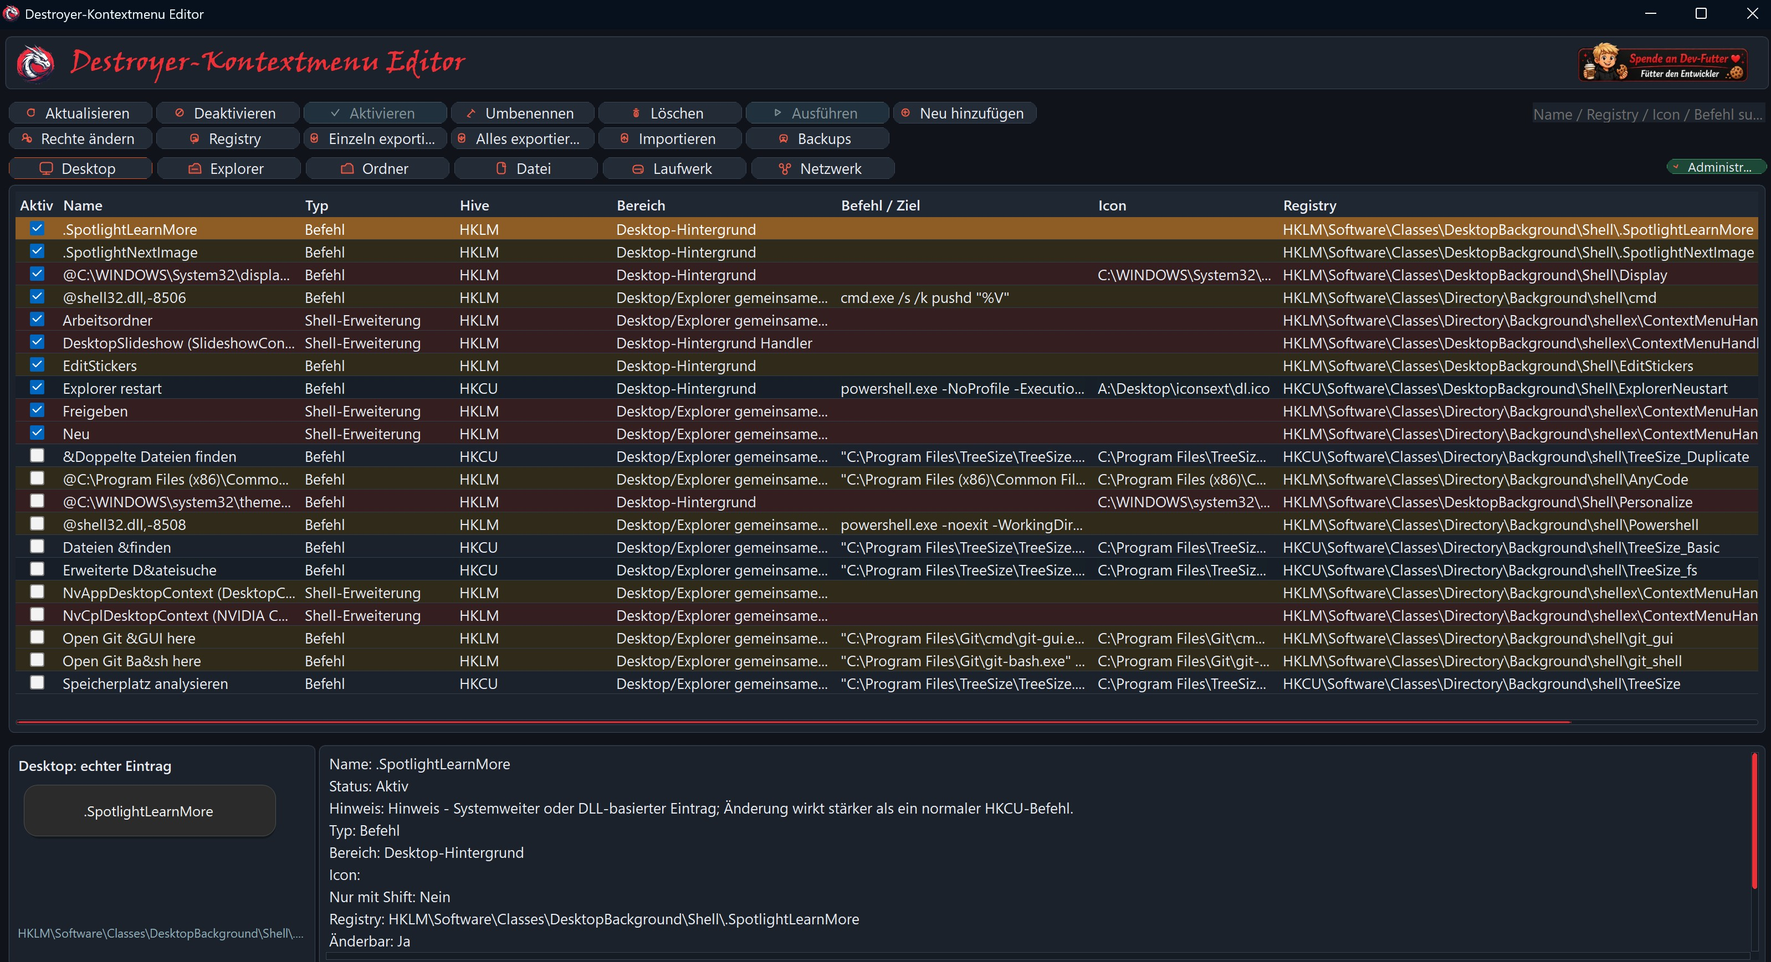Viewport: 1771px width, 962px height.
Task: Click the A:\Desktop\iconsext\dl.ico icon cell
Action: click(1183, 388)
